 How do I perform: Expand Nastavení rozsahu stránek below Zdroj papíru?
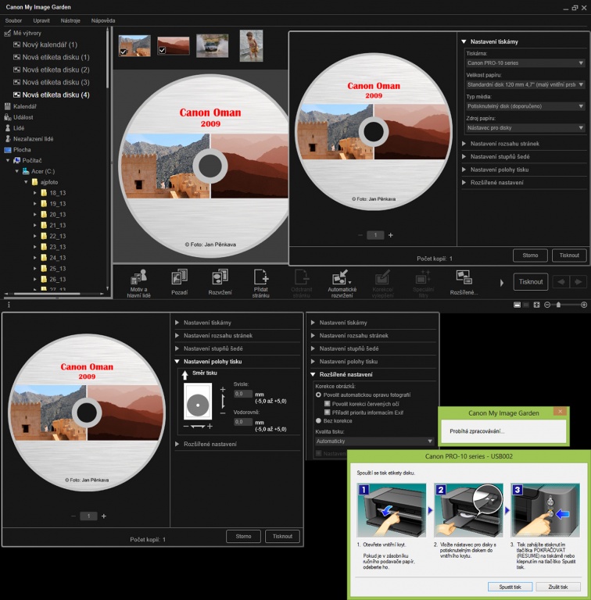click(464, 144)
